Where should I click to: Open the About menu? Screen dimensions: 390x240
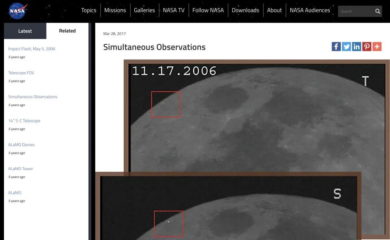(x=274, y=10)
